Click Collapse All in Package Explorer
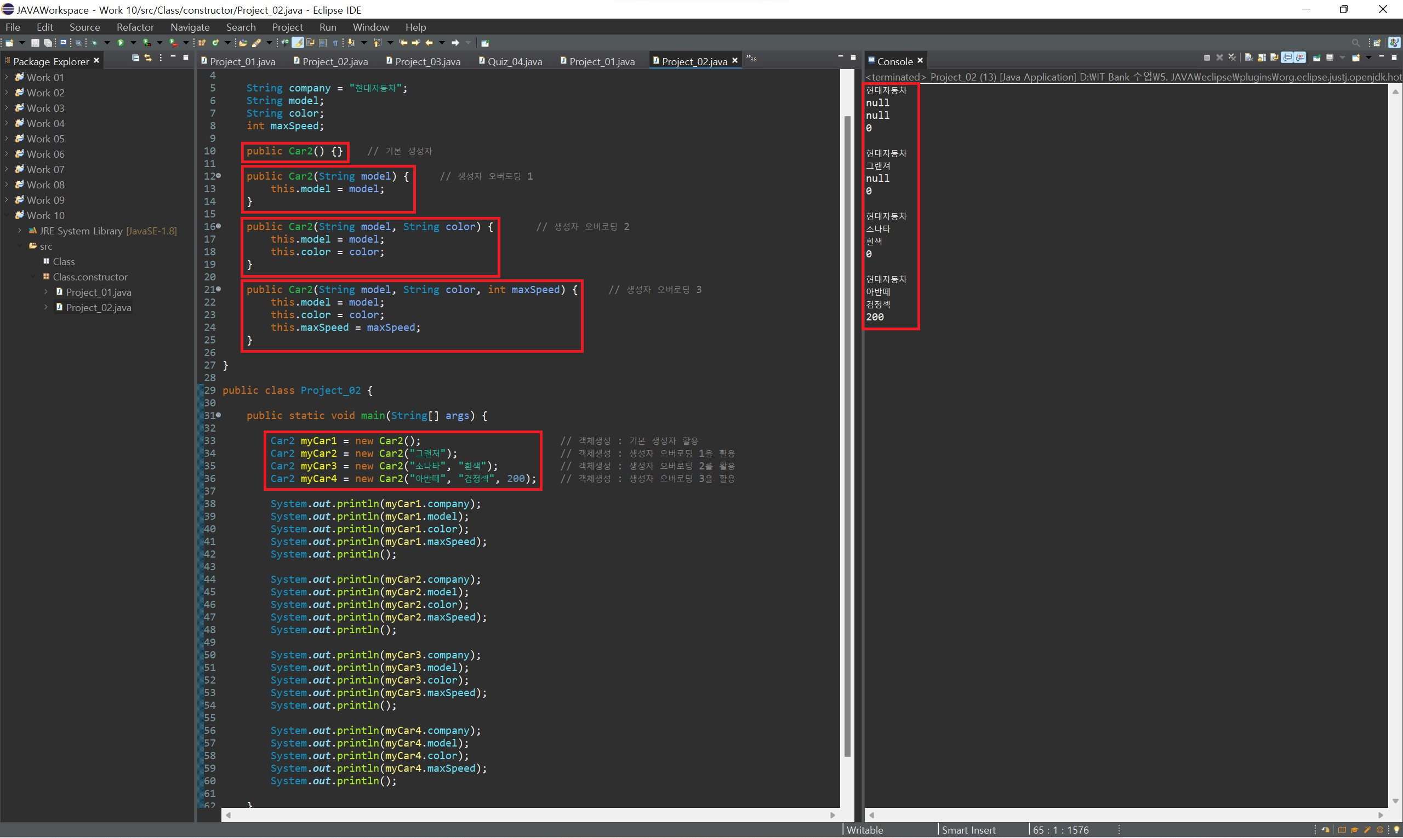 click(135, 58)
